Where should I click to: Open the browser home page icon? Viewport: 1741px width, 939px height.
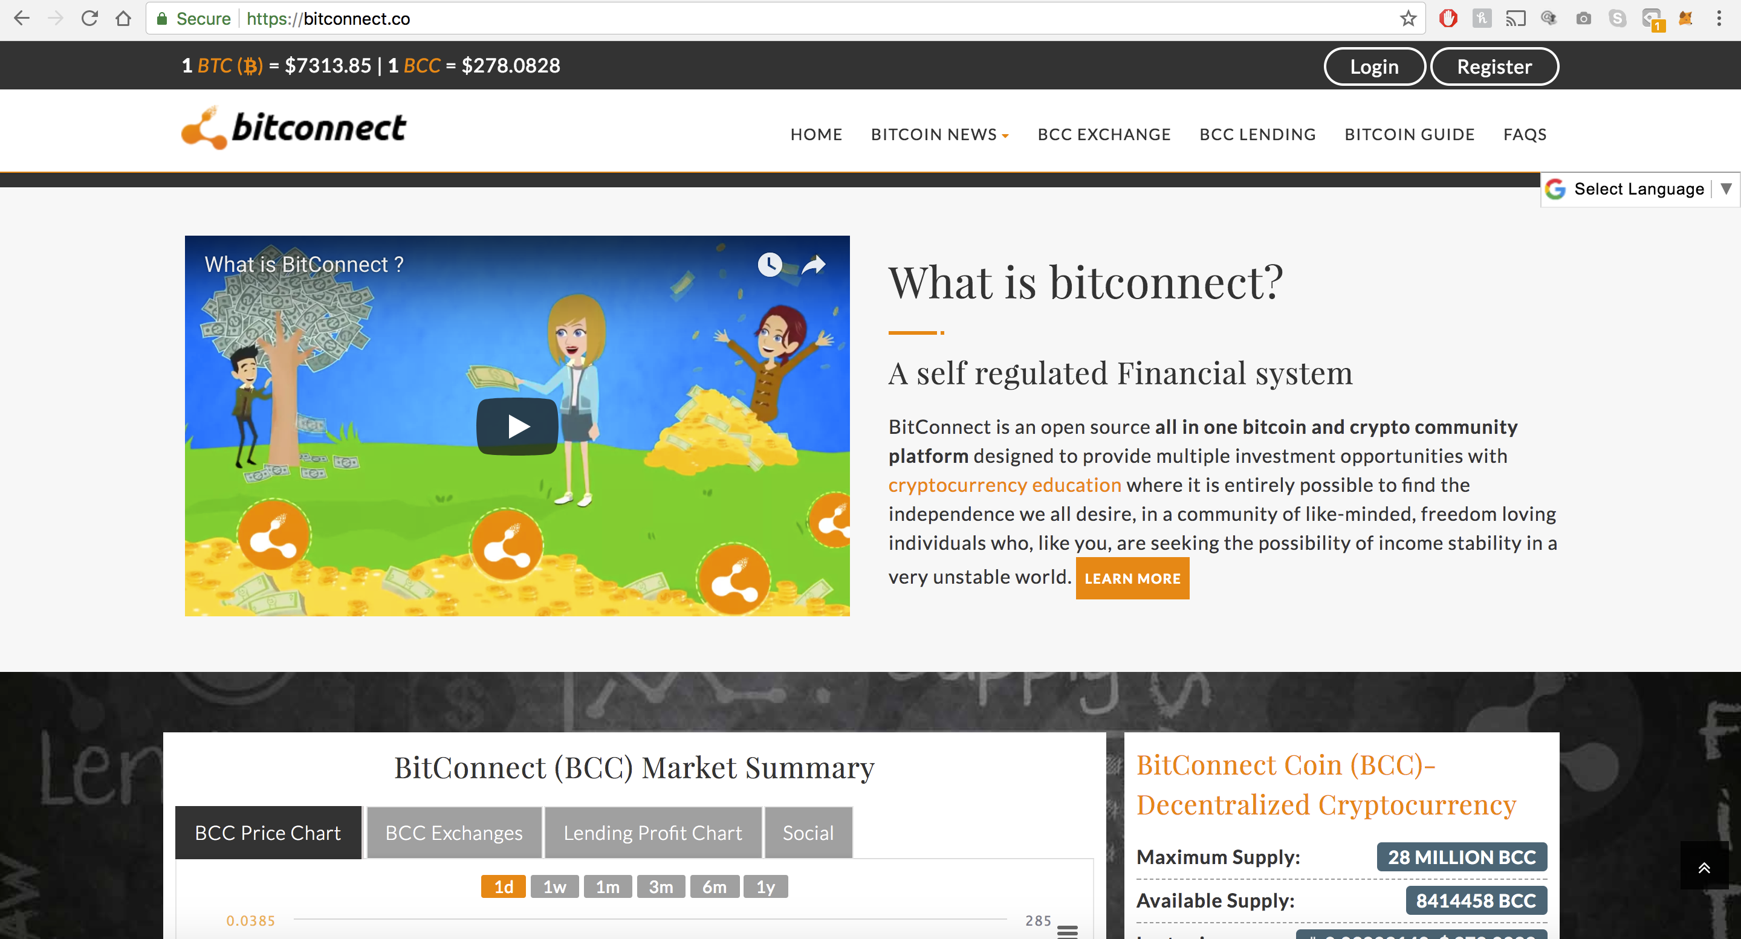[x=123, y=18]
